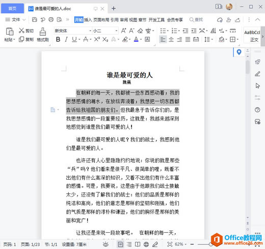The height and width of the screenshot is (249, 265).
Task: Click the Format Painter brush icon
Action: pyautogui.click(x=43, y=32)
